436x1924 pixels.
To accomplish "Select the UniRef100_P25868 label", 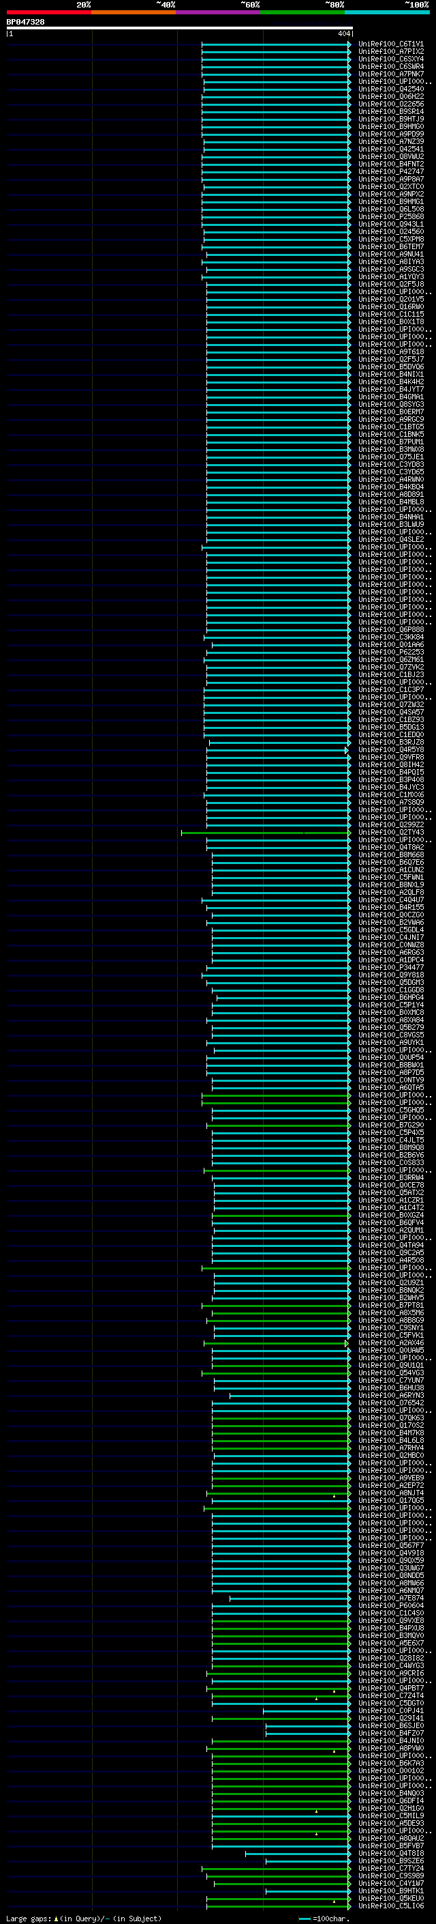I will (x=391, y=216).
